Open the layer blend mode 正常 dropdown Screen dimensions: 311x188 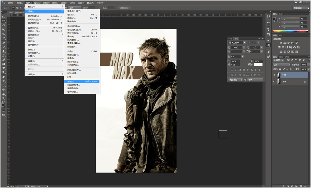point(282,65)
